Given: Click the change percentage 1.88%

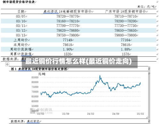Looking at the screenshot, I should [125, 49].
